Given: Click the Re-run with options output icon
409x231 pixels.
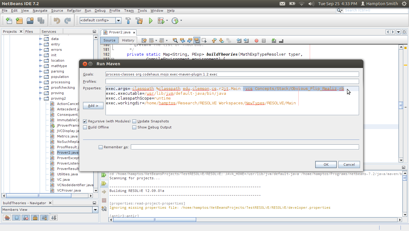Looking at the screenshot, I should (104, 183).
